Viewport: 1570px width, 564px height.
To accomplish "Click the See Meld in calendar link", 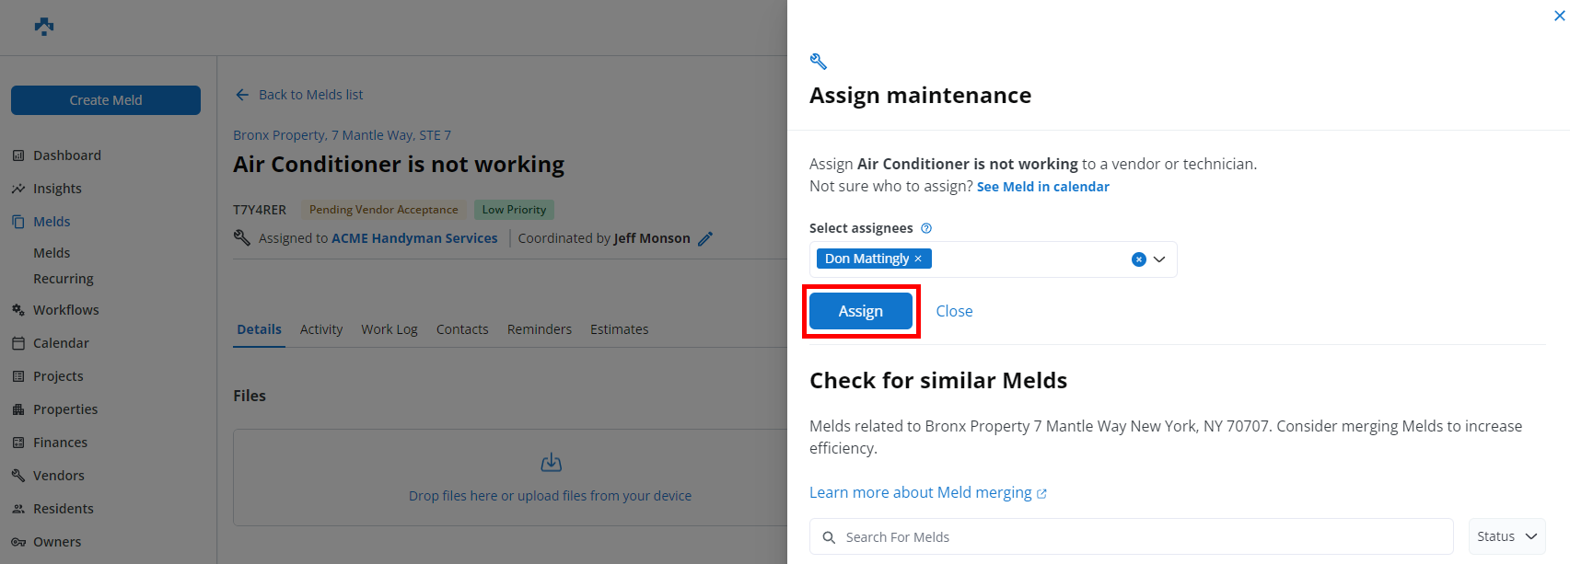I will (1042, 187).
